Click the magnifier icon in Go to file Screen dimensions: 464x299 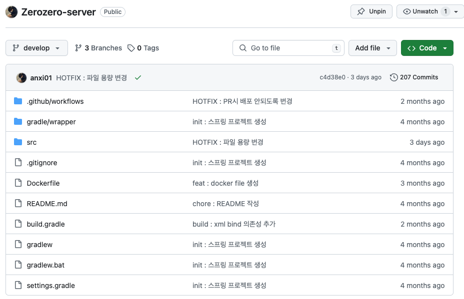coord(242,48)
